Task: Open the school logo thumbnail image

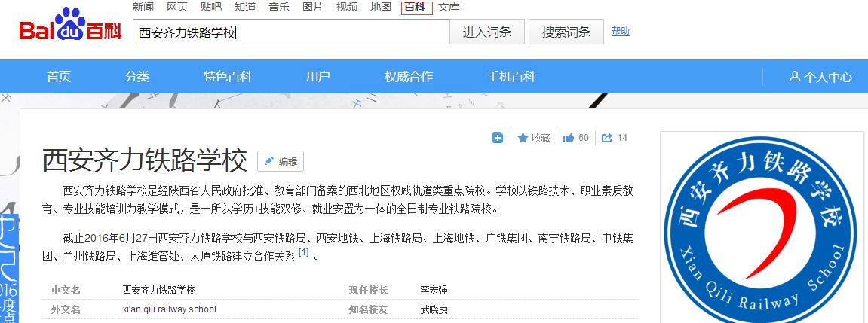Action: click(761, 230)
